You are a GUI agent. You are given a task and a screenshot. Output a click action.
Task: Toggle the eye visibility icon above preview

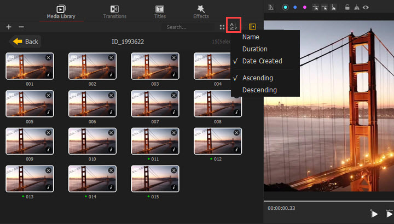[366, 8]
